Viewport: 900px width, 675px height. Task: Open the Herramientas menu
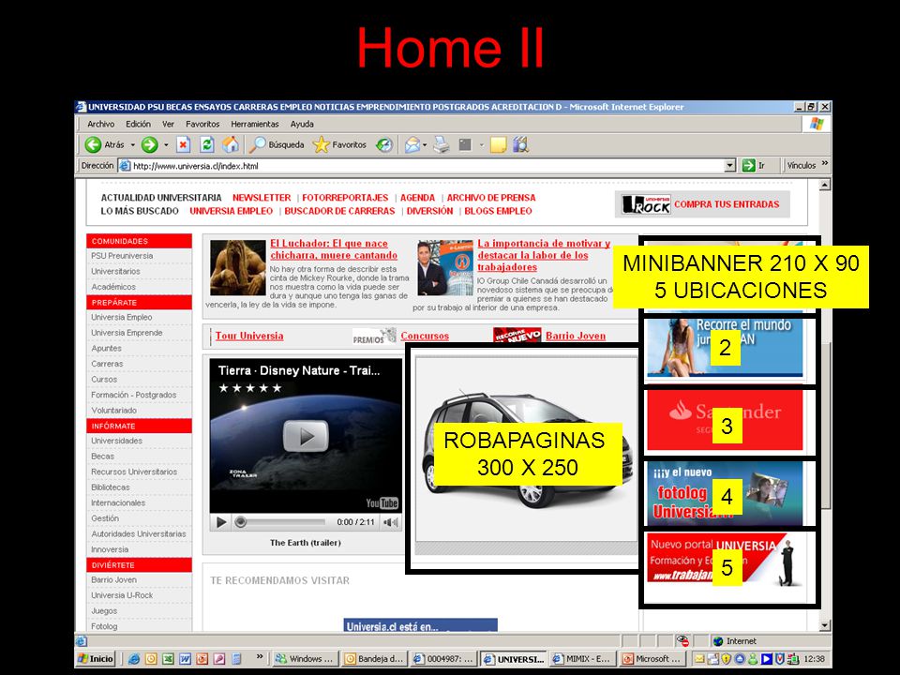[255, 124]
